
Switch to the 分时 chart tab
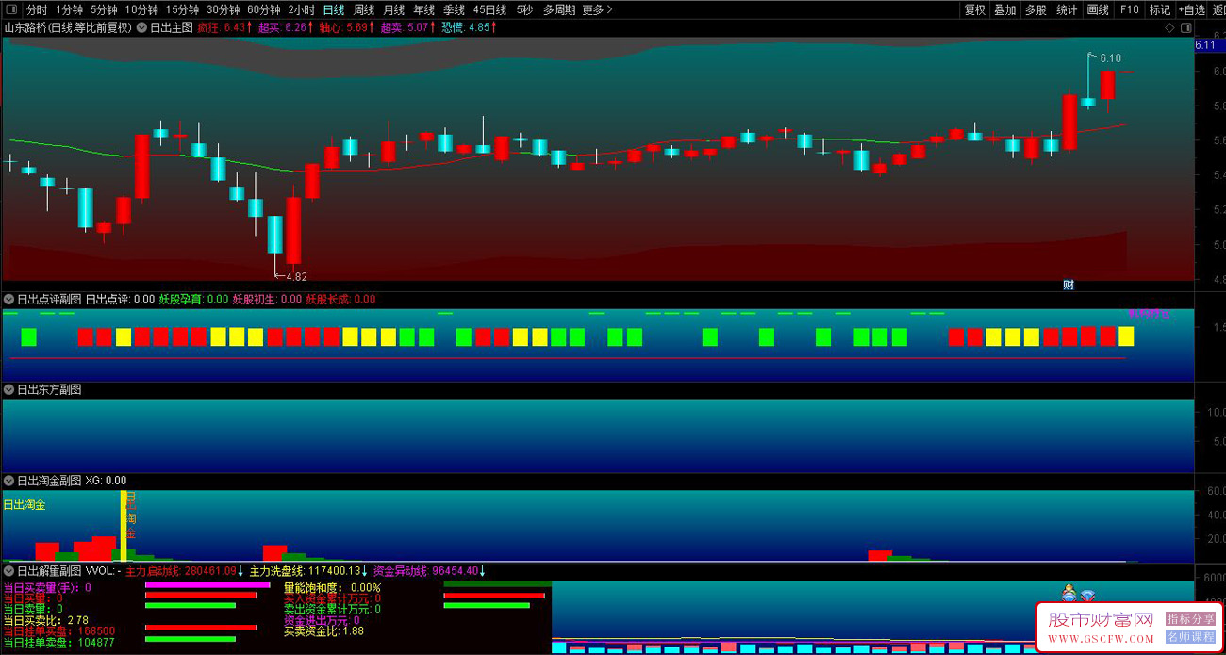coord(37,9)
